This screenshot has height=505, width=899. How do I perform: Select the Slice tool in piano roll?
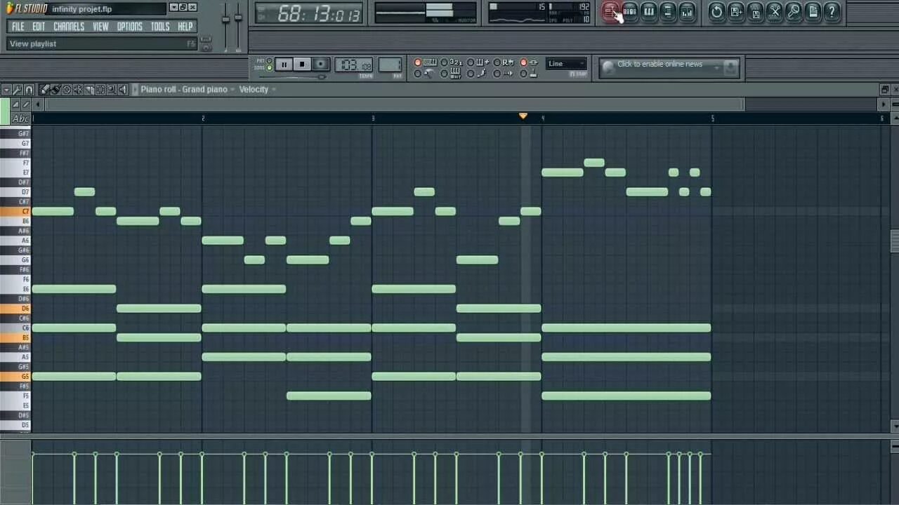tap(89, 89)
